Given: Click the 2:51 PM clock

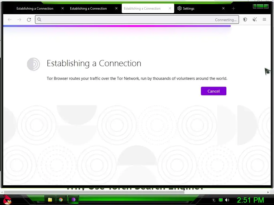Looking at the screenshot, I should point(250,200).
